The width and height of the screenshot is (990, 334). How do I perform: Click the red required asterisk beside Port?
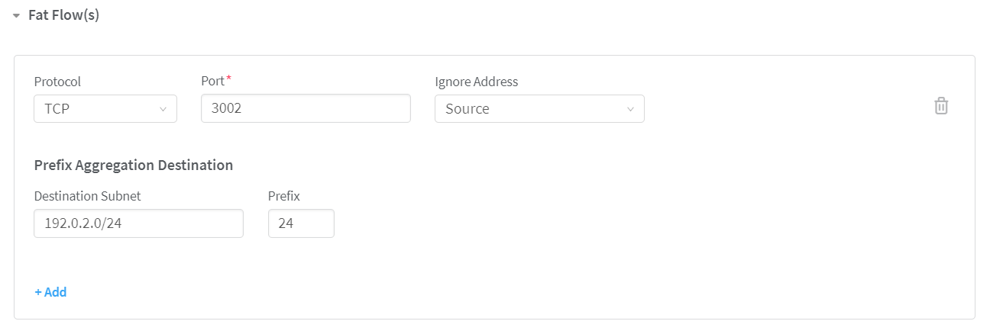pos(228,79)
